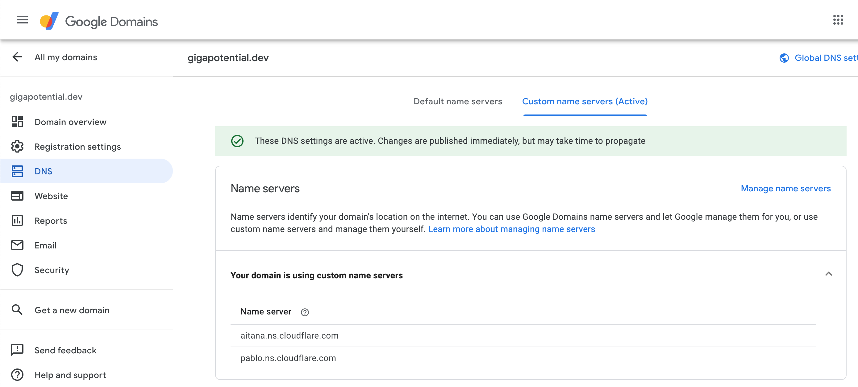The width and height of the screenshot is (858, 387).
Task: Click Send feedback option
Action: tap(65, 350)
